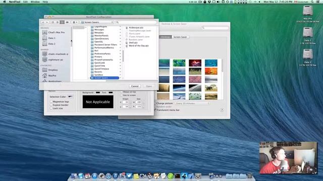Go forward in the file dialog
Image resolution: width=323 pixels, height=181 pixels.
pyautogui.click(x=47, y=22)
